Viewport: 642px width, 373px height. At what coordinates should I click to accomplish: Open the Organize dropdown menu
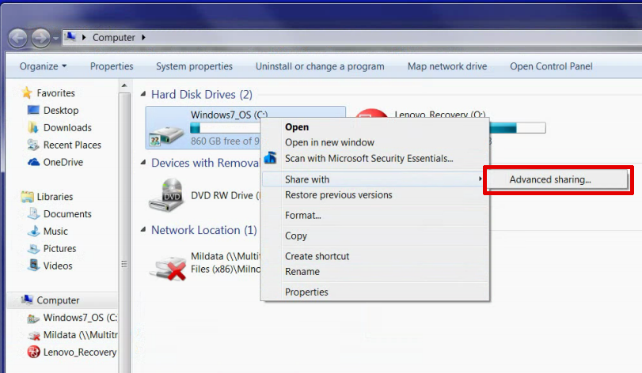(43, 66)
